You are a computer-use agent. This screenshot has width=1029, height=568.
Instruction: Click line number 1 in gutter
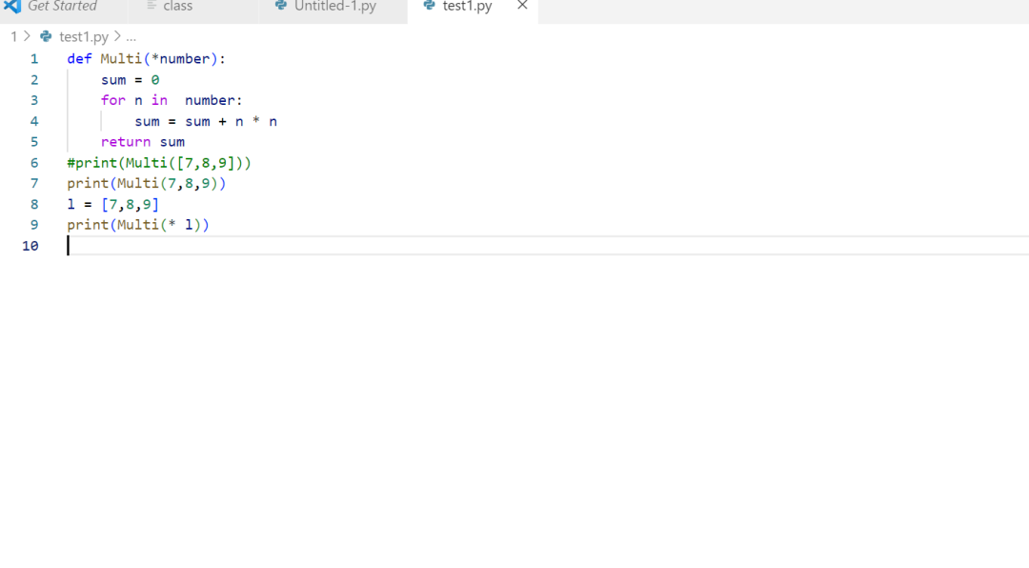click(x=34, y=59)
